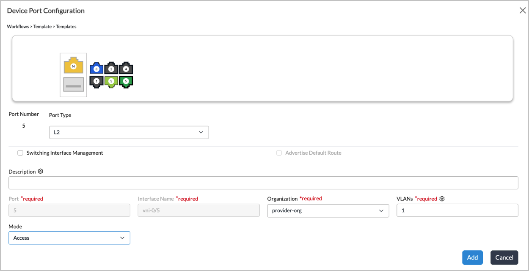
Task: Open the Mode dropdown showing Access
Action: (69, 238)
